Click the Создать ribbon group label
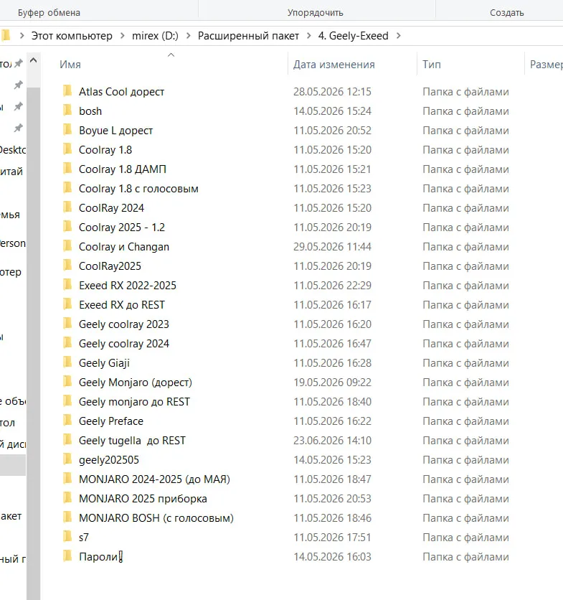 507,13
